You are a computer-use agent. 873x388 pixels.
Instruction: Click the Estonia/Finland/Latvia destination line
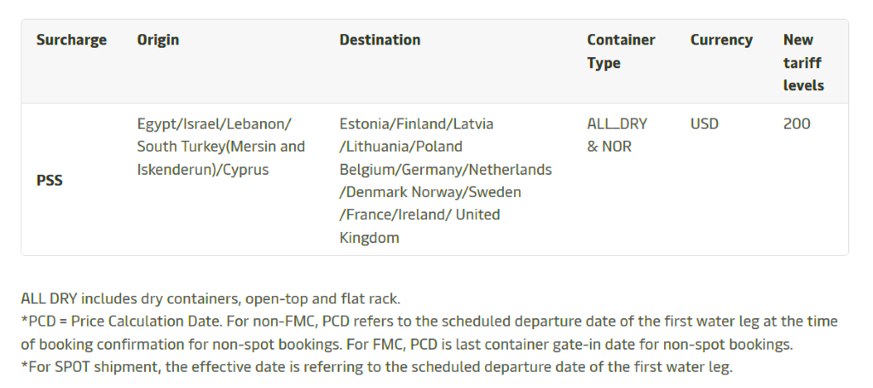tap(416, 124)
